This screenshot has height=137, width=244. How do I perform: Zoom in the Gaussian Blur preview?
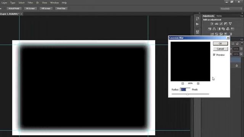pyautogui.click(x=198, y=83)
